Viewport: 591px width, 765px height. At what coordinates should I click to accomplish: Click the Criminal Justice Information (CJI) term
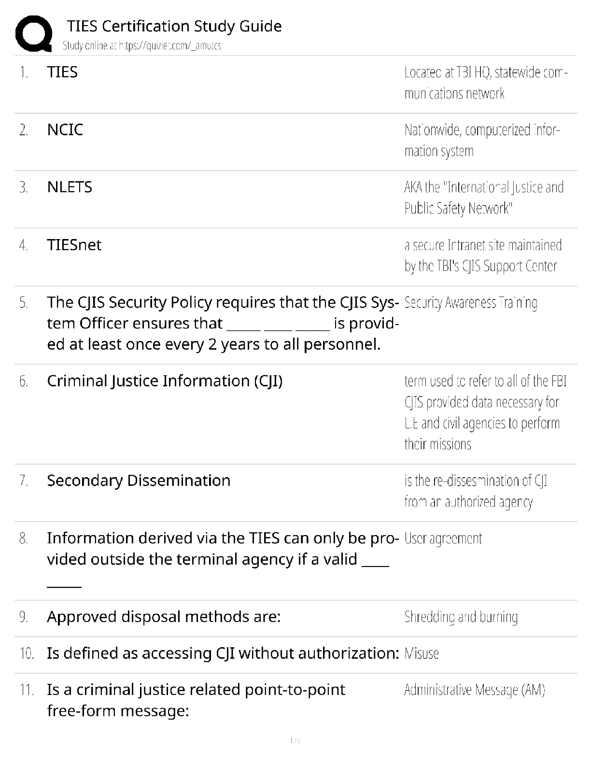pos(165,381)
